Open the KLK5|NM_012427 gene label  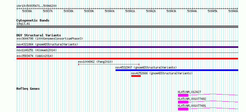[189, 92]
